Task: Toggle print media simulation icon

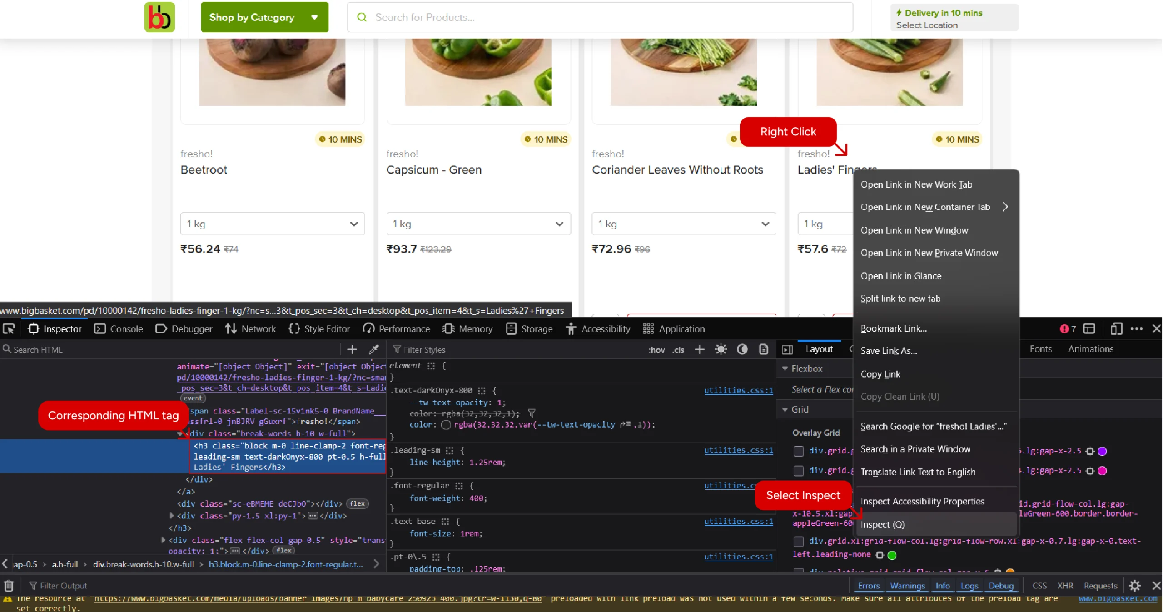Action: coord(763,349)
